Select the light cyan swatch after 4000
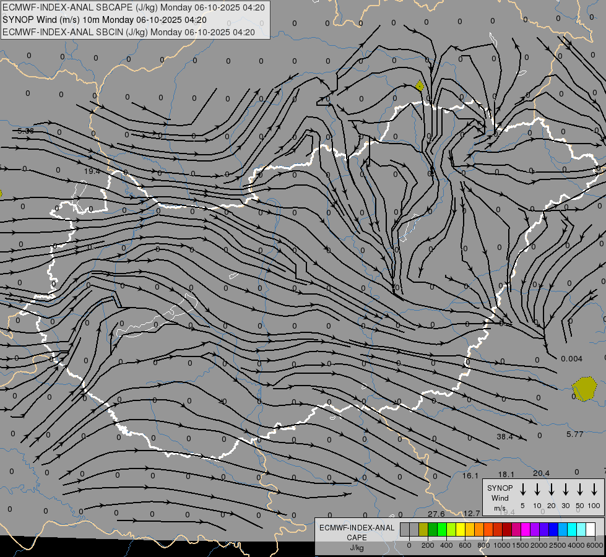606x557 pixels. point(581,529)
